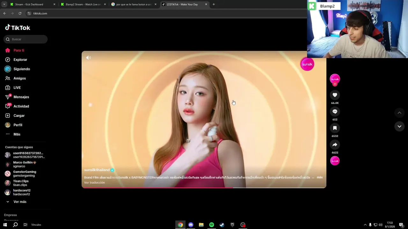
Task: Click the Empresa footer link
Action: 11,215
